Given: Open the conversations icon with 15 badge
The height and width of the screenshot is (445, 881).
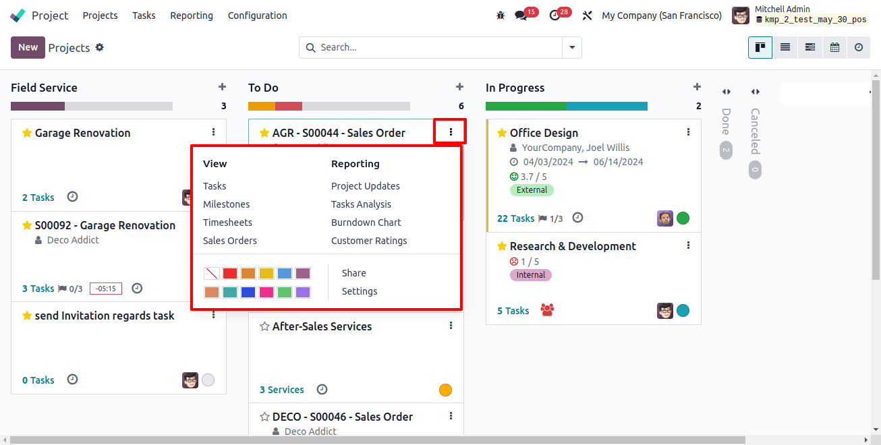Looking at the screenshot, I should pos(521,15).
